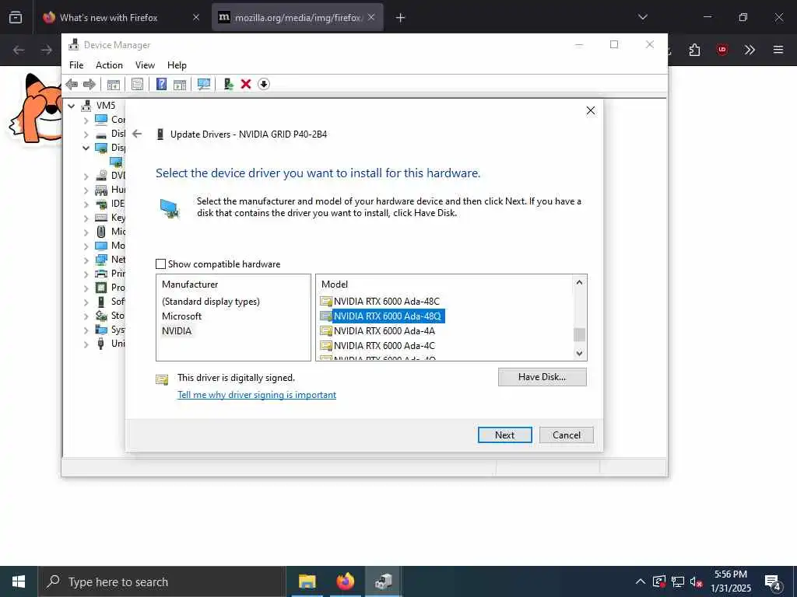Click the uBlock Origin shield icon in Firefox

(722, 50)
